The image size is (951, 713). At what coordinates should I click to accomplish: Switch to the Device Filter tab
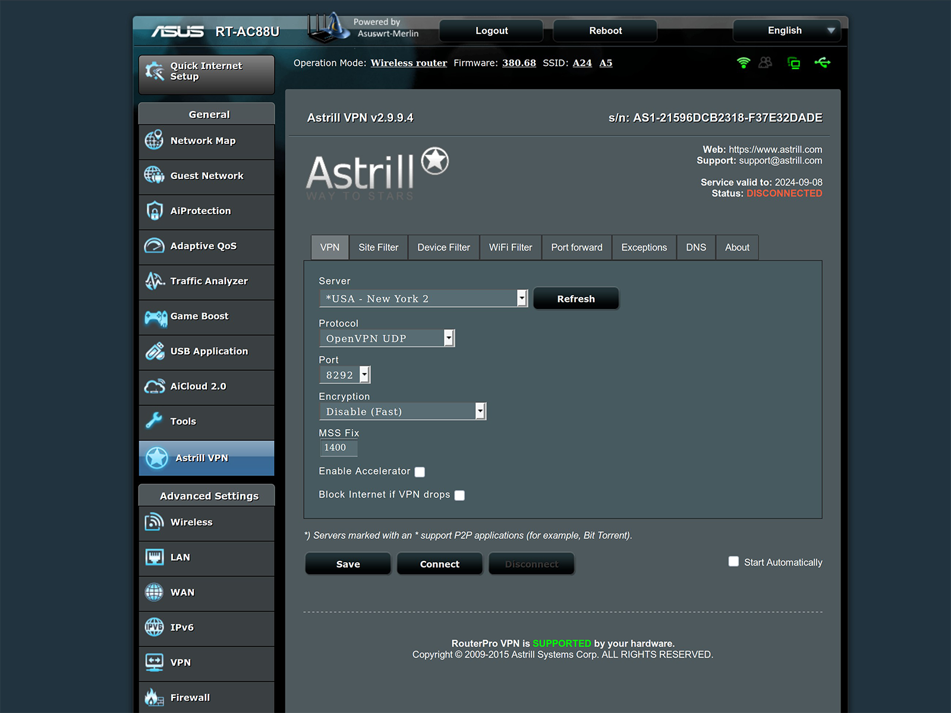pyautogui.click(x=443, y=247)
